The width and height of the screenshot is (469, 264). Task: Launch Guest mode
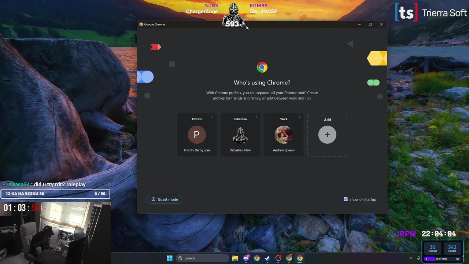coord(165,199)
